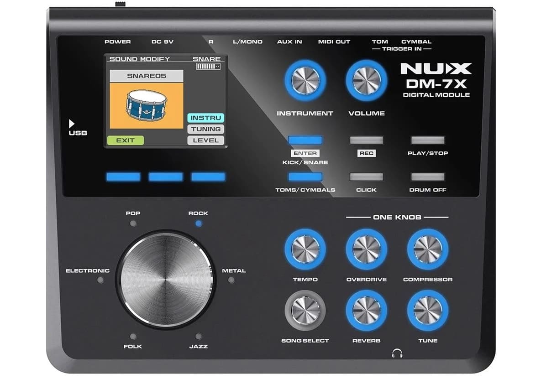
Task: Click the DIGITAL MODULE text
Action: pos(436,95)
